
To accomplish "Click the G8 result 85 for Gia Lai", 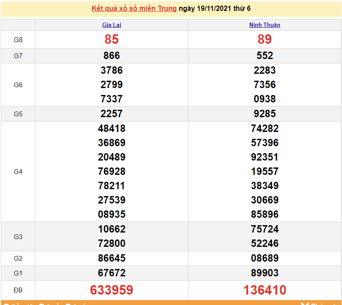I will click(x=111, y=39).
